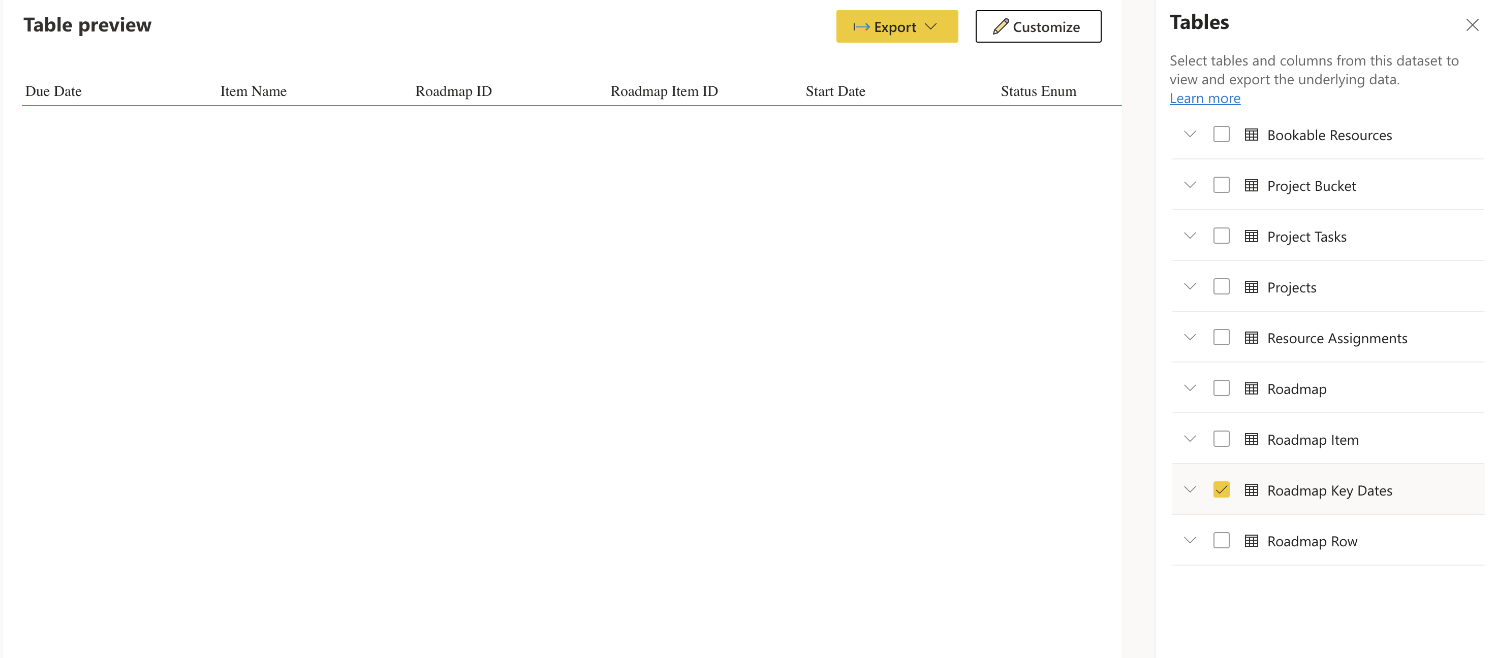
Task: Click the Roadmap Row table icon
Action: [1252, 541]
